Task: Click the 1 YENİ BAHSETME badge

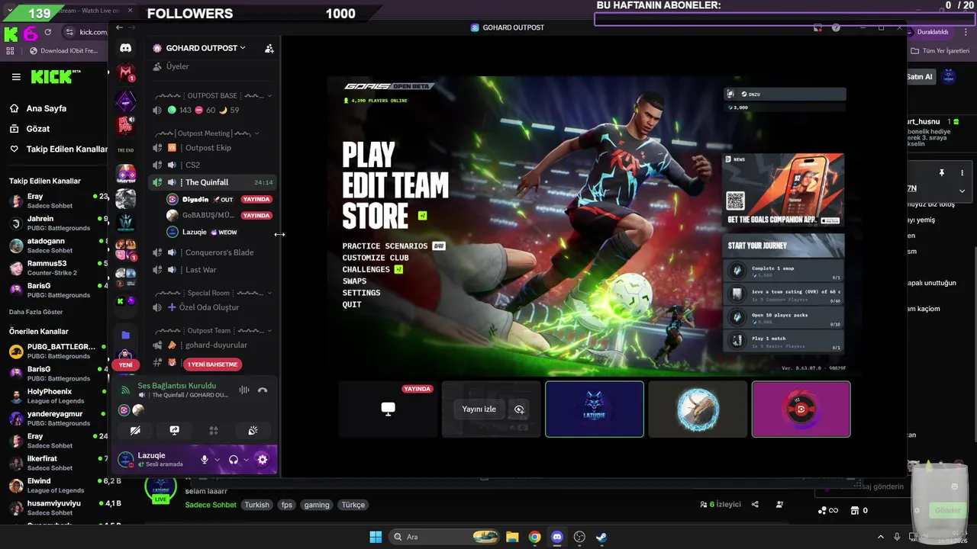Action: 213,364
